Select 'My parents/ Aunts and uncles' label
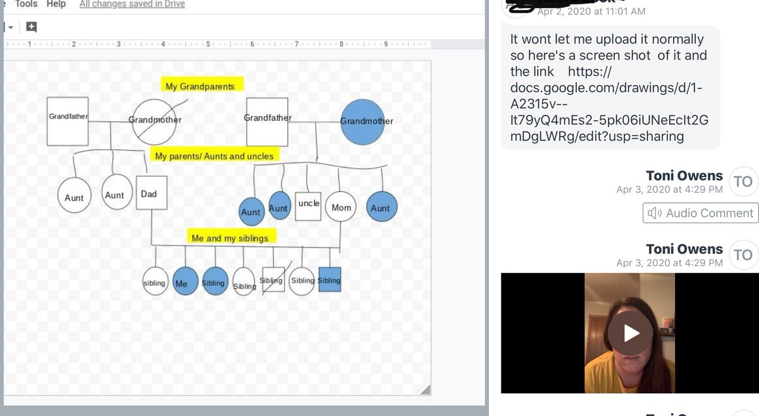 (215, 156)
